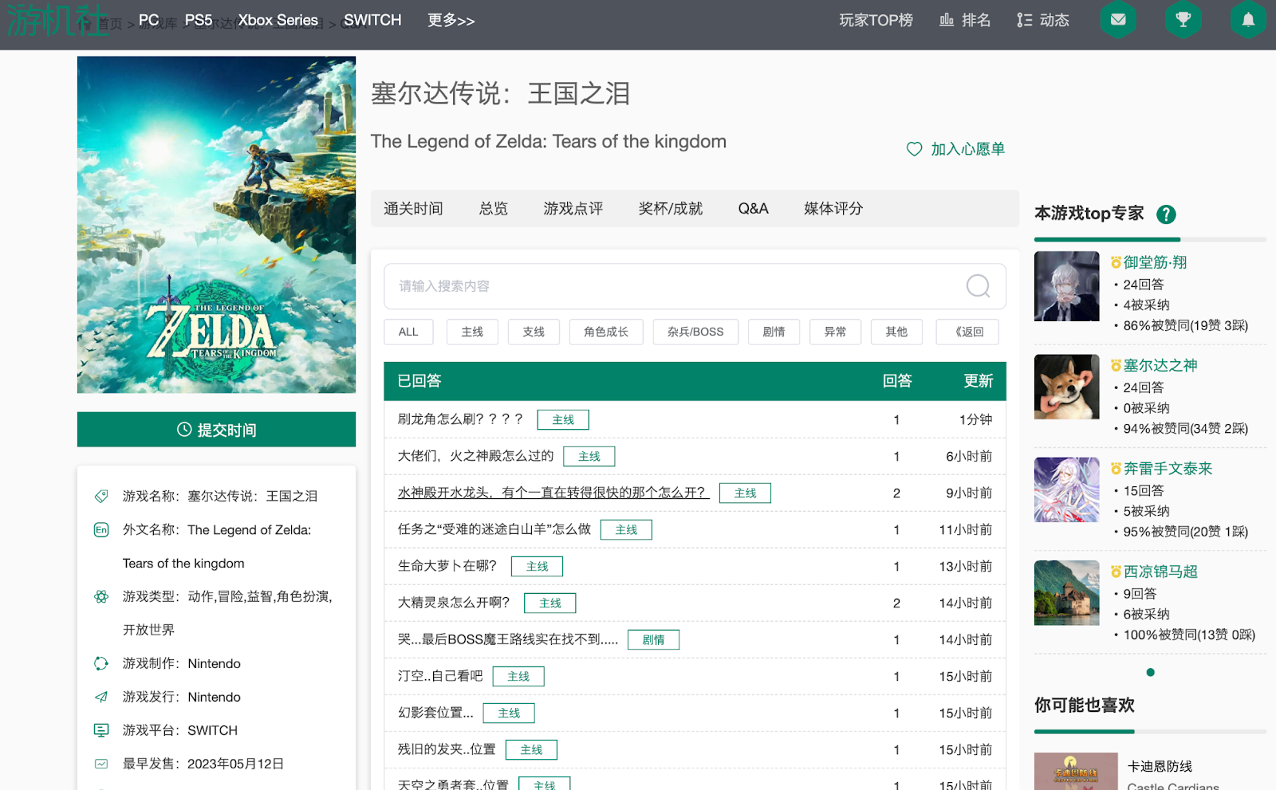This screenshot has width=1276, height=790.
Task: Click the 动态 list icon
Action: coord(1025,20)
